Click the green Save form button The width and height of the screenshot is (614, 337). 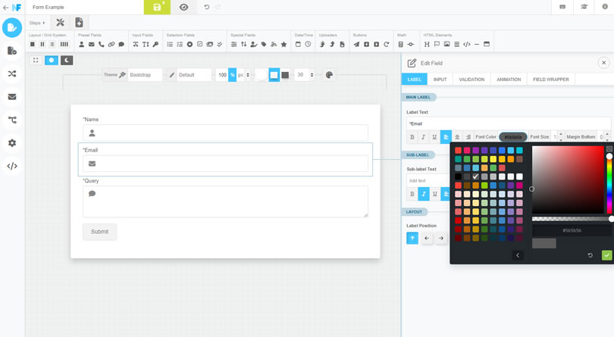coord(157,8)
